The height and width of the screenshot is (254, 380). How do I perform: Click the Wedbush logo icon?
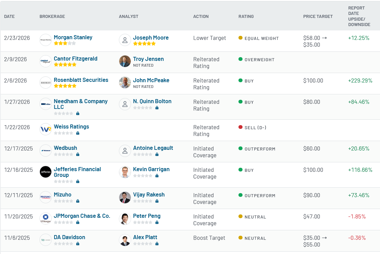[46, 151]
